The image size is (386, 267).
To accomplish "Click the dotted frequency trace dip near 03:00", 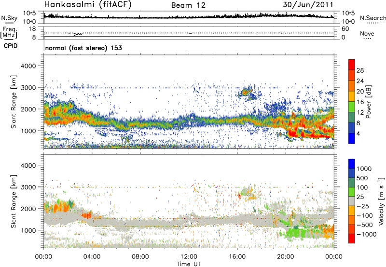I will (x=78, y=34).
